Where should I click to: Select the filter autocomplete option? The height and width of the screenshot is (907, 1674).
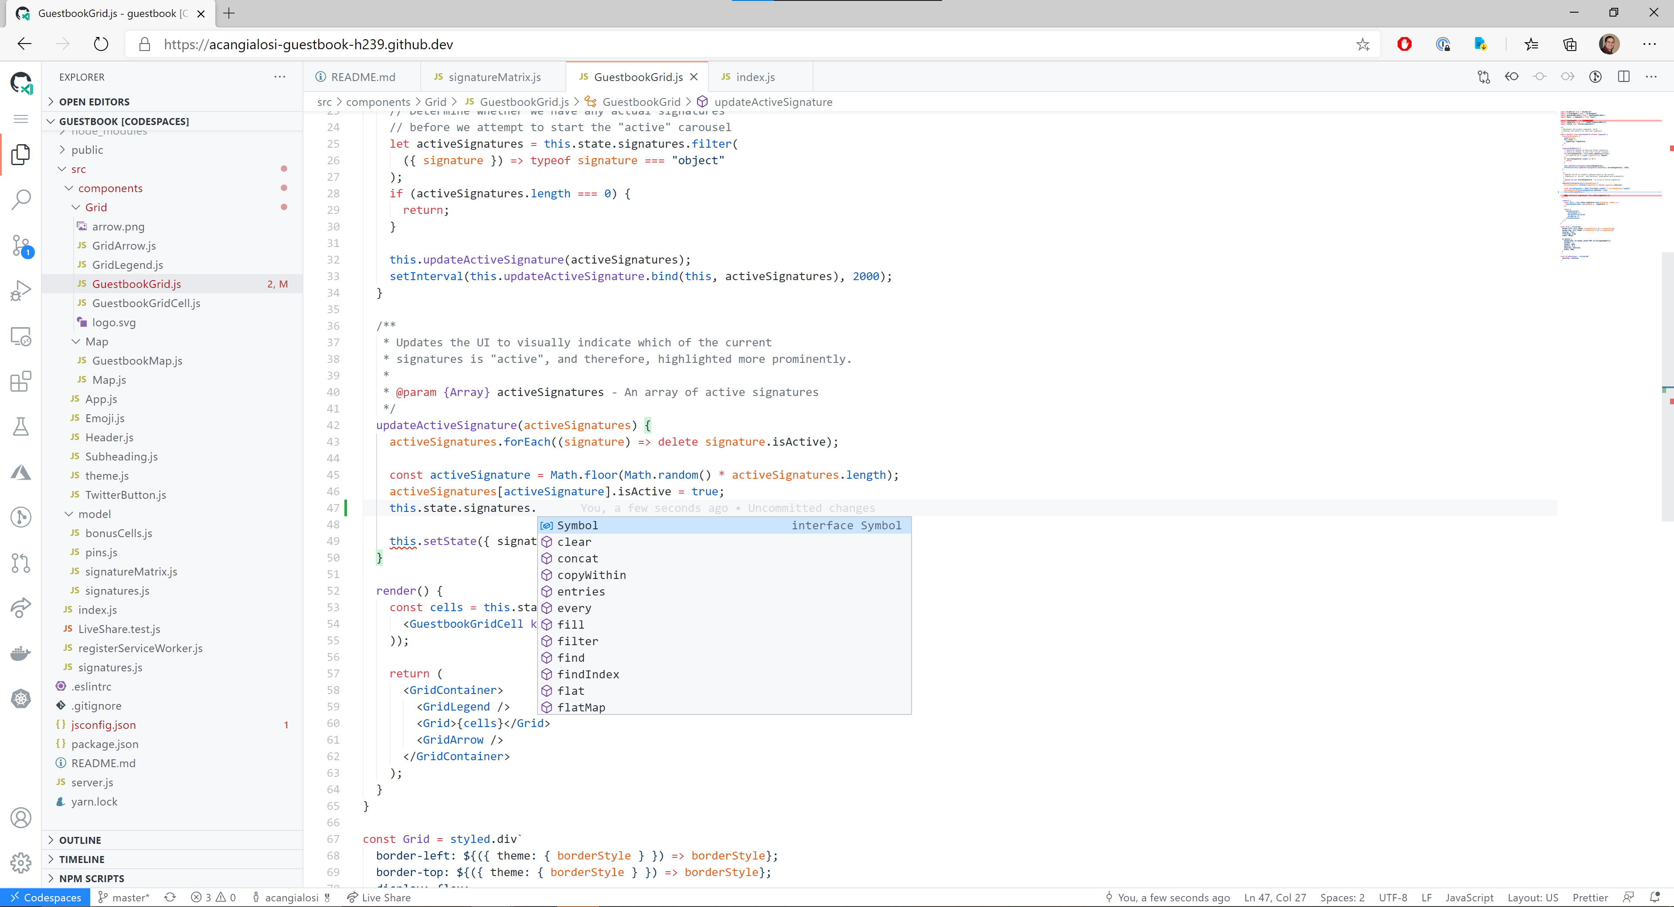click(577, 640)
